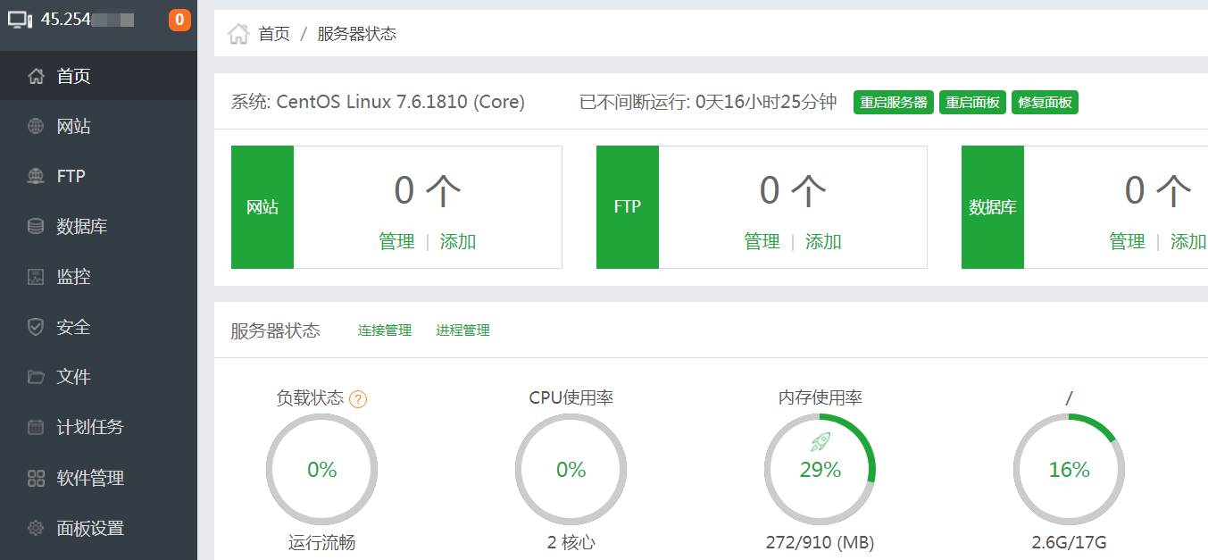
Task: Open the 进程管理 link
Action: click(462, 330)
